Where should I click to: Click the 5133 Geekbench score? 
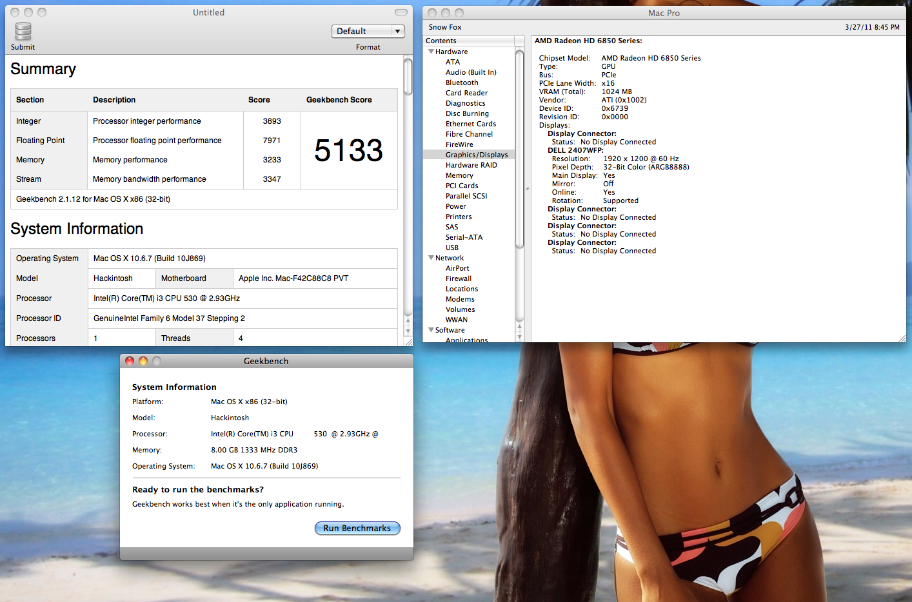(348, 150)
